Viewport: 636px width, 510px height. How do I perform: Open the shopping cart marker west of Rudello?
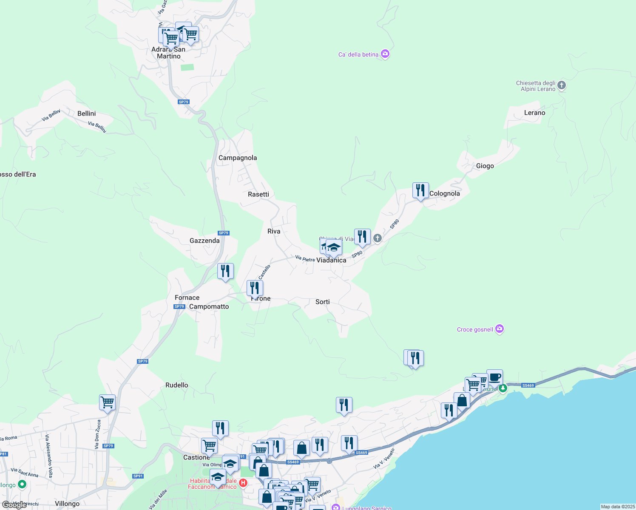108,403
